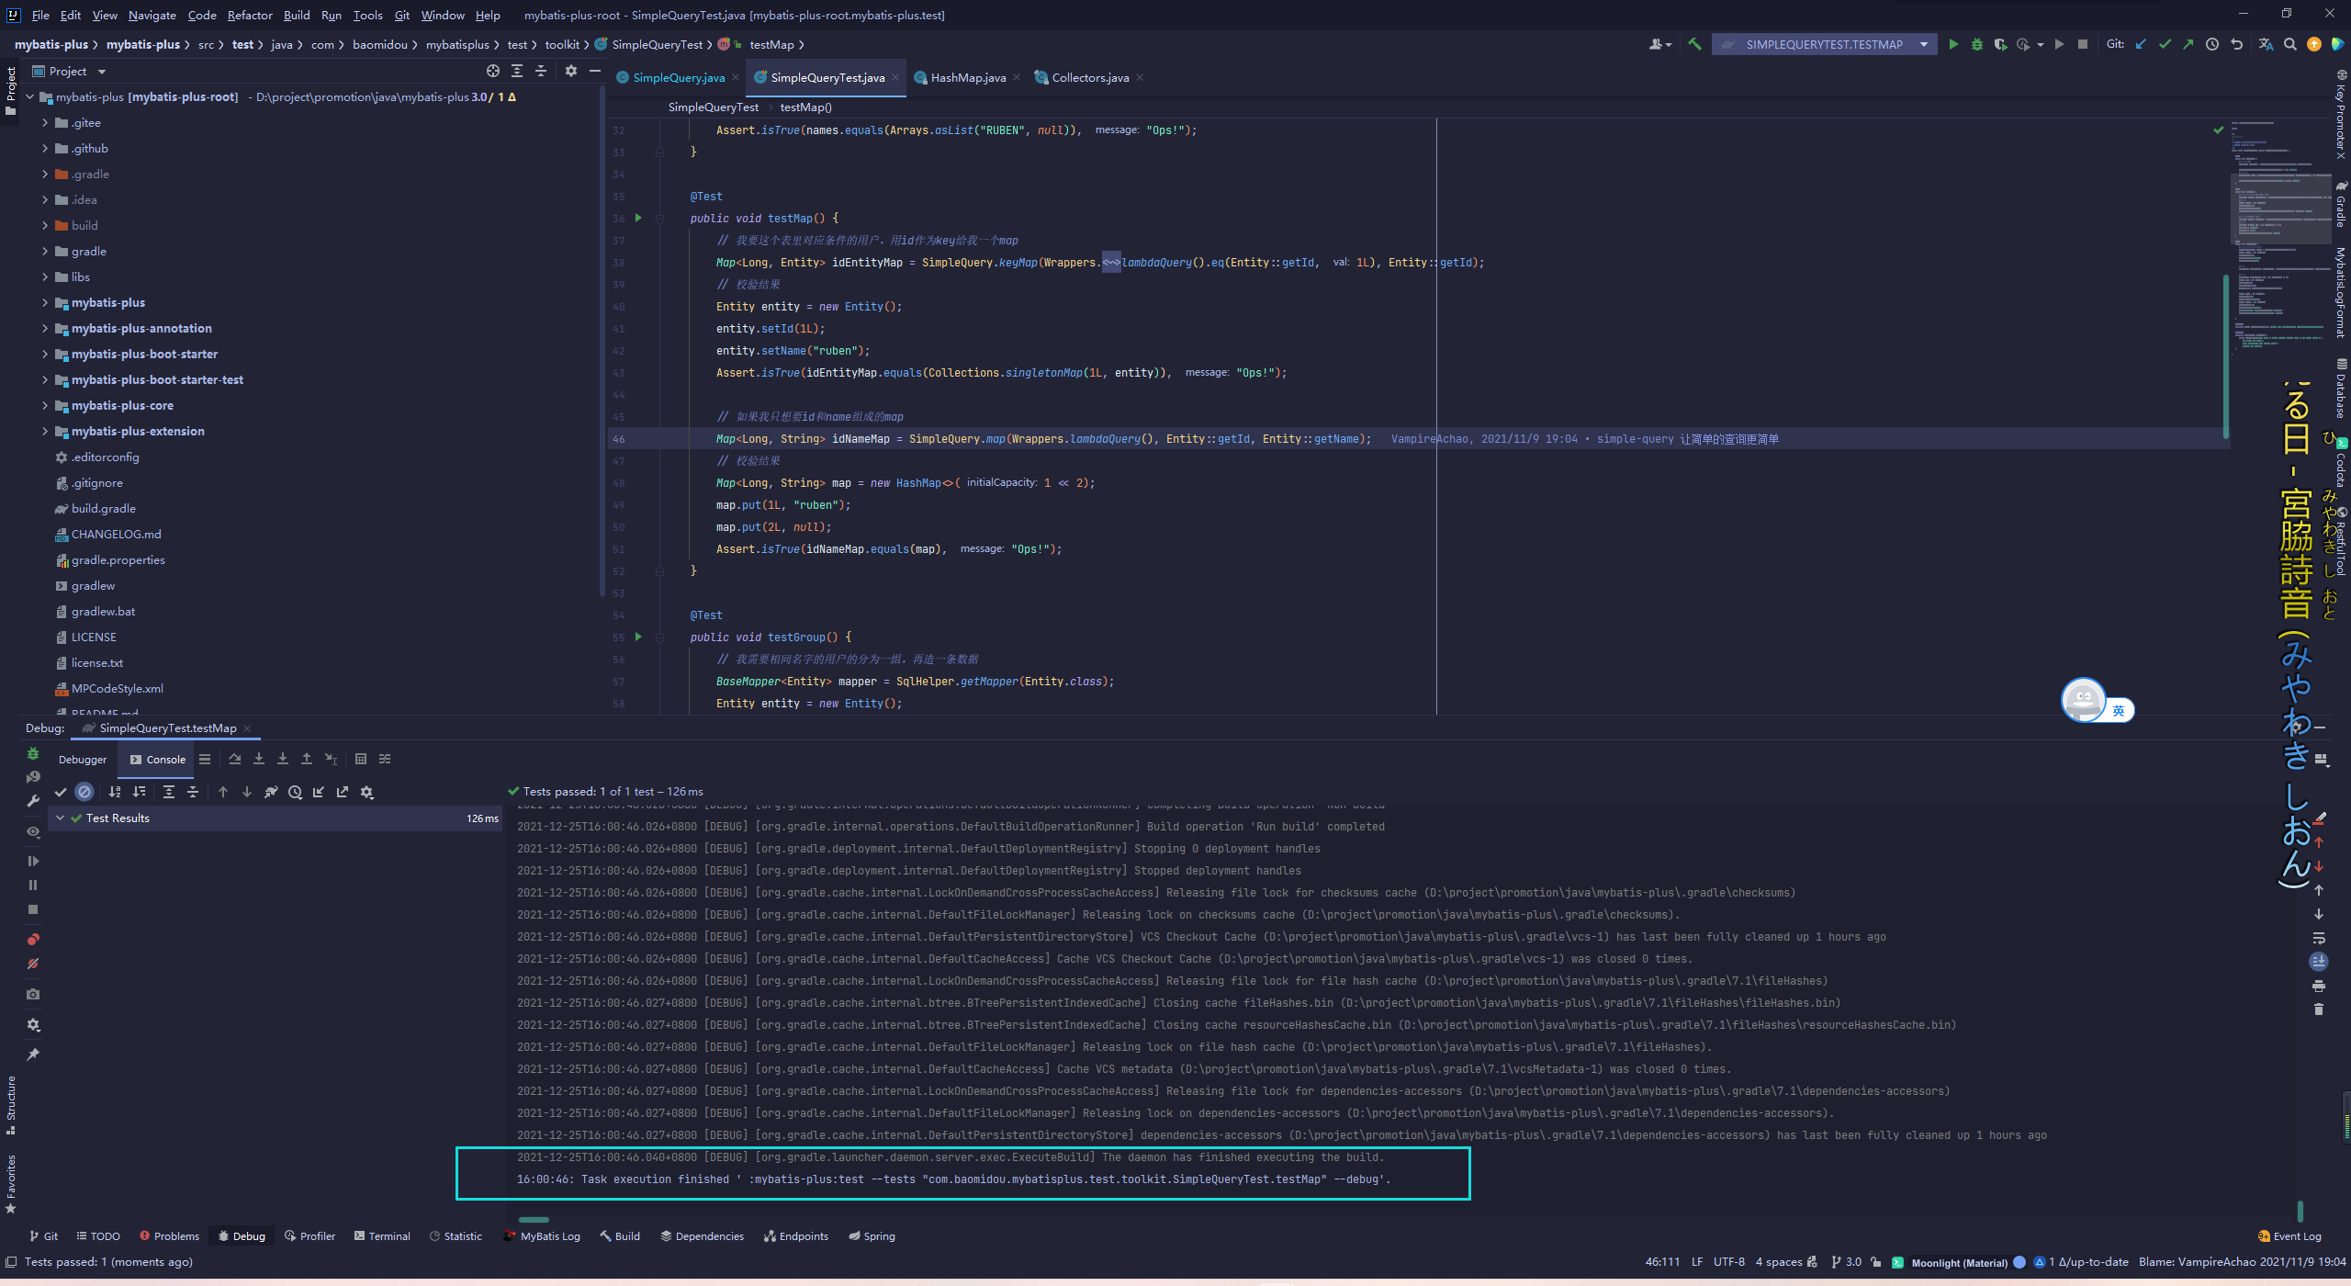Click Mute Breakpoints in debug sidebar
This screenshot has width=2351, height=1286.
[33, 964]
